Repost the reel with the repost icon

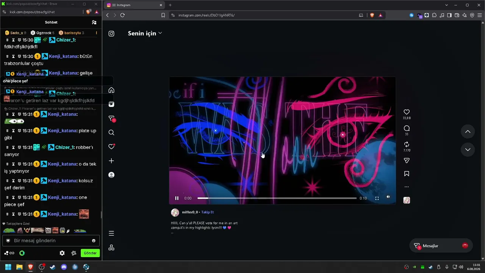pyautogui.click(x=407, y=144)
